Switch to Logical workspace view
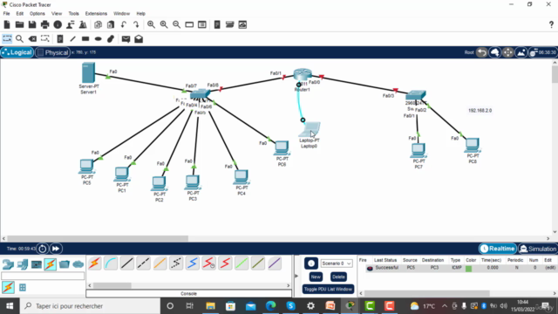Screen dimensions: 558x314 click(17, 52)
